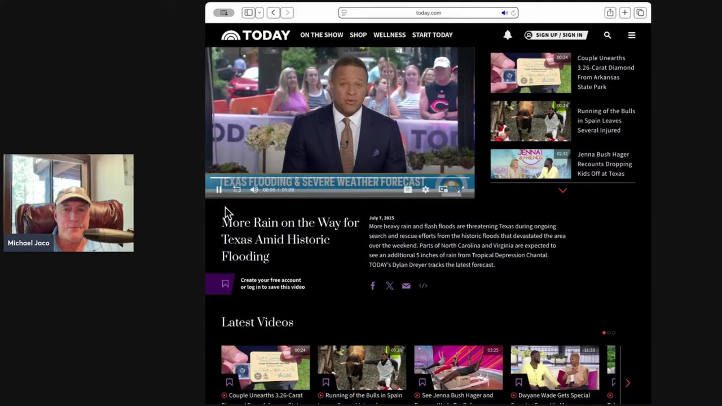This screenshot has width=722, height=406.
Task: Click the rewind 10 seconds icon
Action: pos(237,190)
